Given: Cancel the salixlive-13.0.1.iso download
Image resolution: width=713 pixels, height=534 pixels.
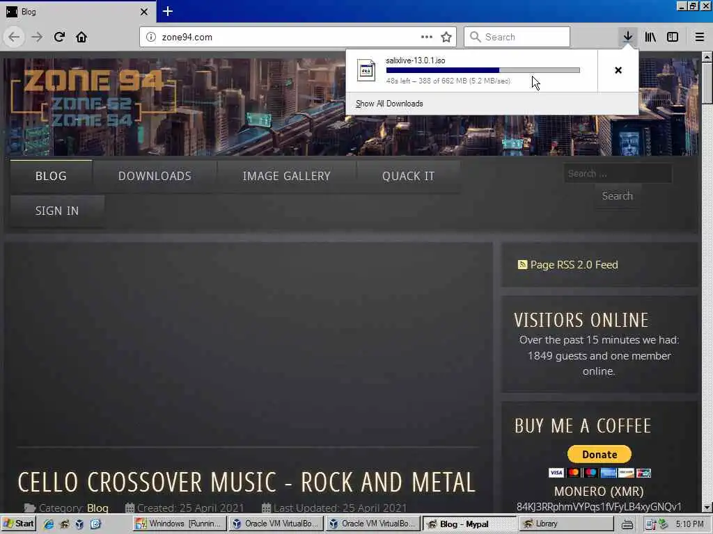Looking at the screenshot, I should [x=618, y=70].
